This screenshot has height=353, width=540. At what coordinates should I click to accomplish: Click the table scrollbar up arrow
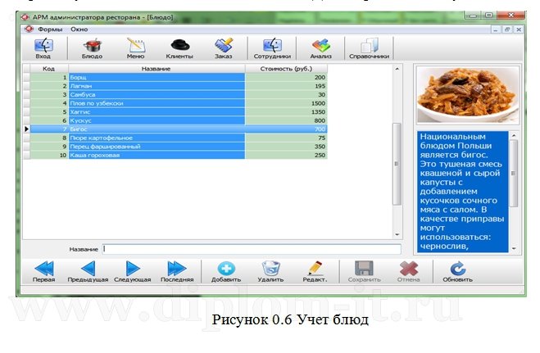pyautogui.click(x=397, y=69)
